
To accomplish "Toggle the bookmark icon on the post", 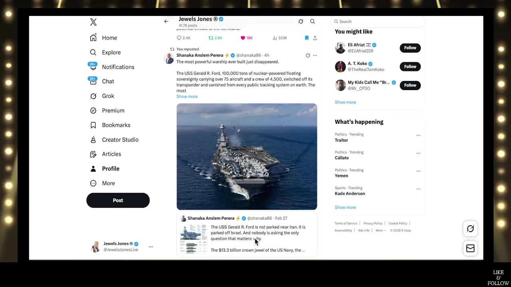I will pos(307,38).
